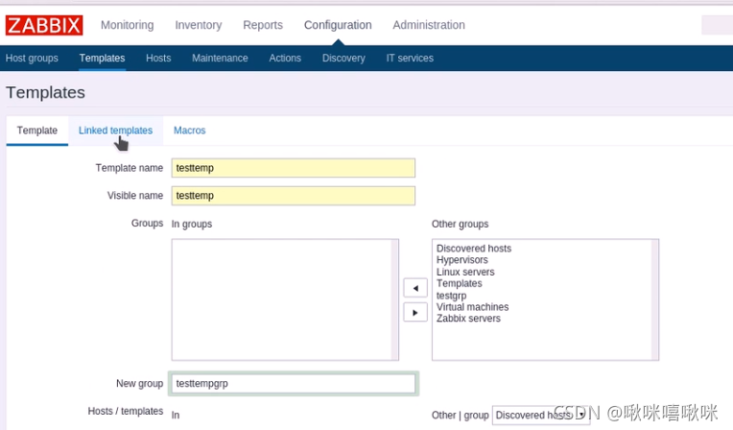Open the Monitoring menu
The height and width of the screenshot is (430, 733).
click(128, 25)
